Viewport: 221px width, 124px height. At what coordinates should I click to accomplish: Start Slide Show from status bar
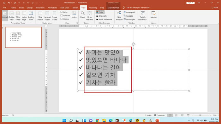pyautogui.click(x=188, y=115)
